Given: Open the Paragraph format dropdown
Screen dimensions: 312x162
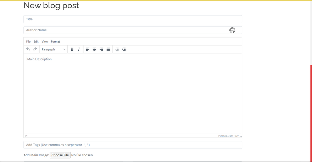Looking at the screenshot, I should [x=53, y=49].
